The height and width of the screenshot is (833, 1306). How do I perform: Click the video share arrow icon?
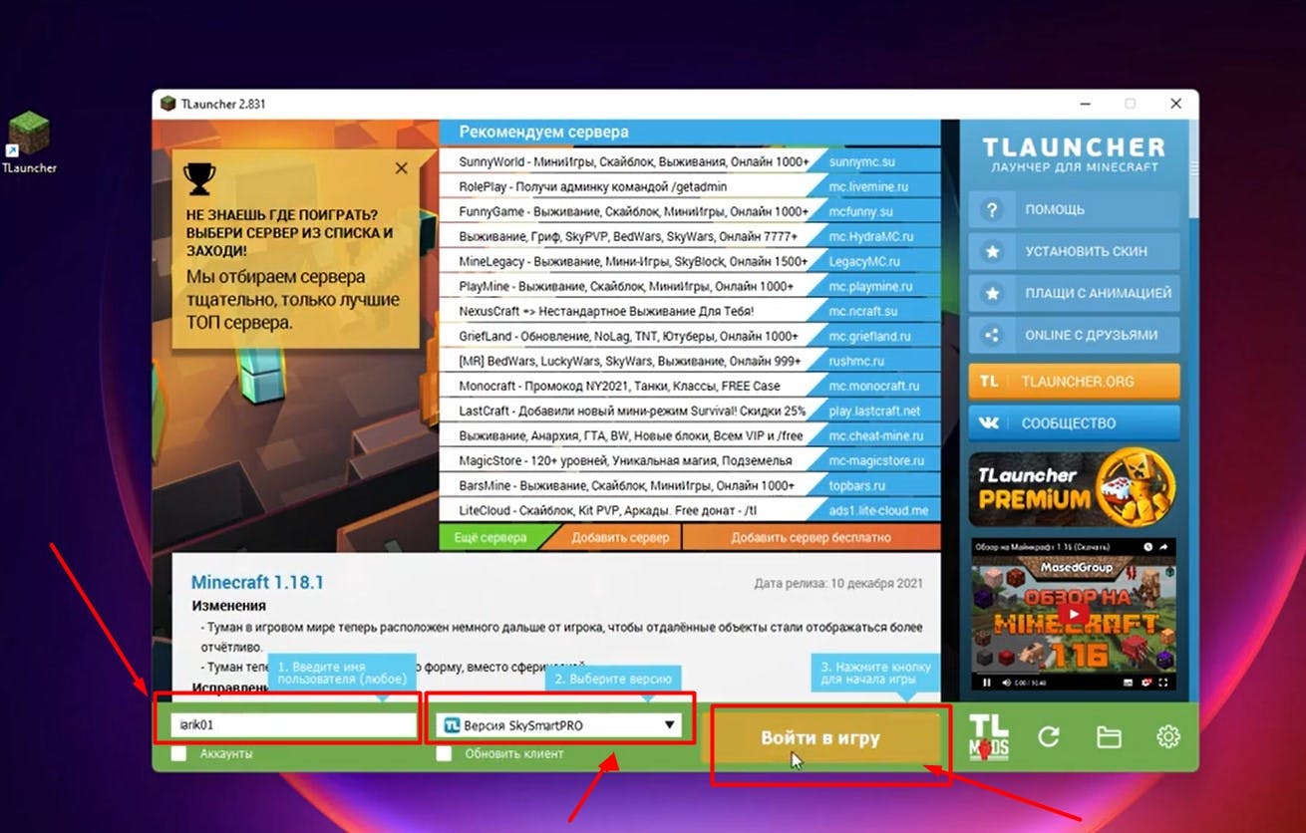pos(1162,547)
